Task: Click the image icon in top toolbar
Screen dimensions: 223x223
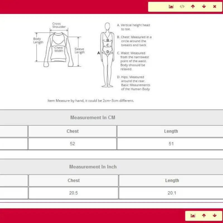Action: coord(171,6)
